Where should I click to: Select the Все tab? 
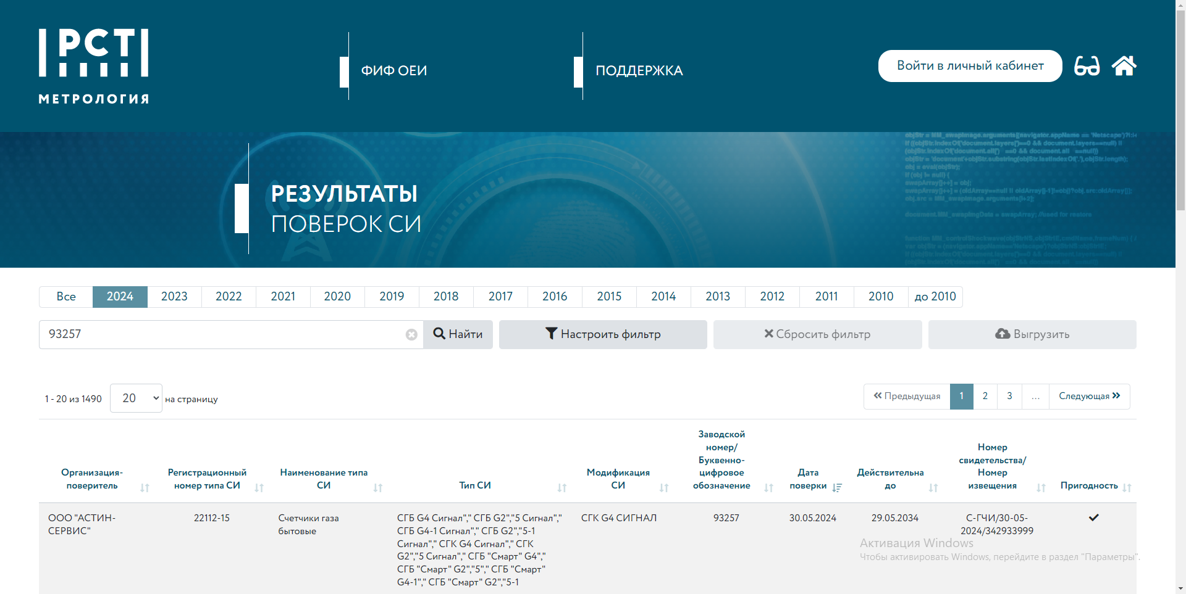(x=66, y=297)
